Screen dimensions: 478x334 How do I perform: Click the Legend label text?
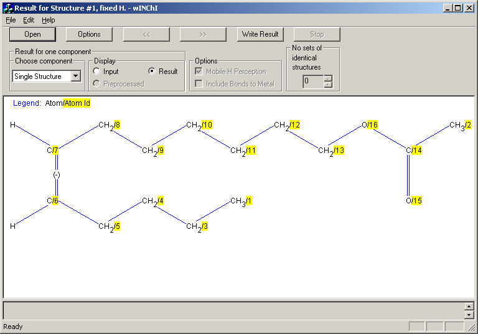27,103
